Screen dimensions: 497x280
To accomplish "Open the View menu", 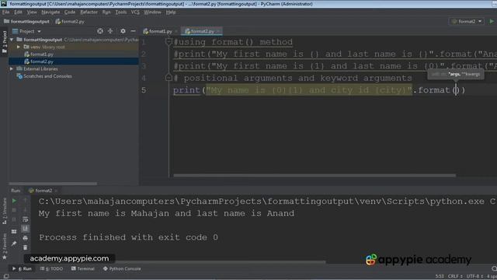I will pos(32,12).
